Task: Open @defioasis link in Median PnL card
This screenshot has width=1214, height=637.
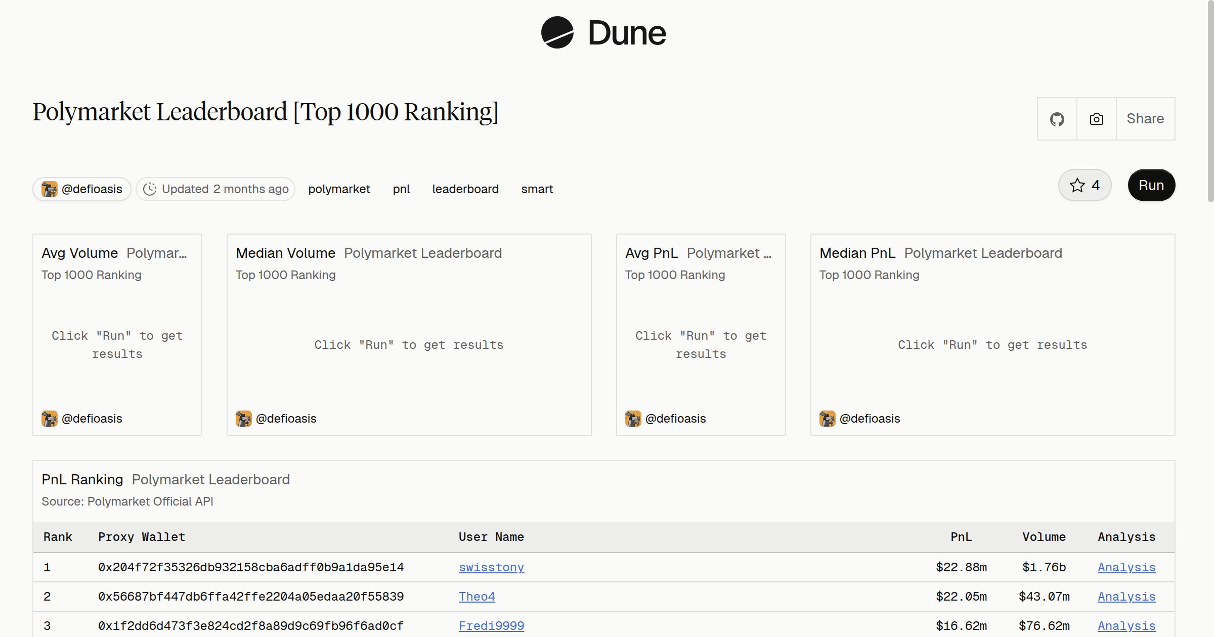Action: pyautogui.click(x=870, y=419)
